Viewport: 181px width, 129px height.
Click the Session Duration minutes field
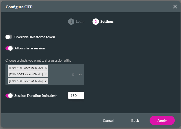click(76, 96)
